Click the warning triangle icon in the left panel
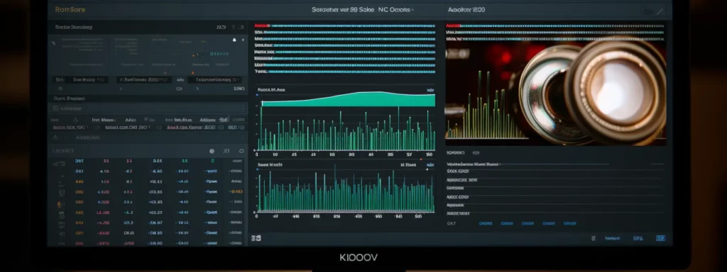This screenshot has height=272, width=727. point(55,137)
